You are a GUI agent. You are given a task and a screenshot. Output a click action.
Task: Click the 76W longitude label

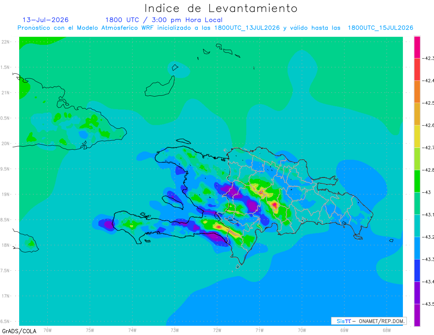click(x=47, y=330)
